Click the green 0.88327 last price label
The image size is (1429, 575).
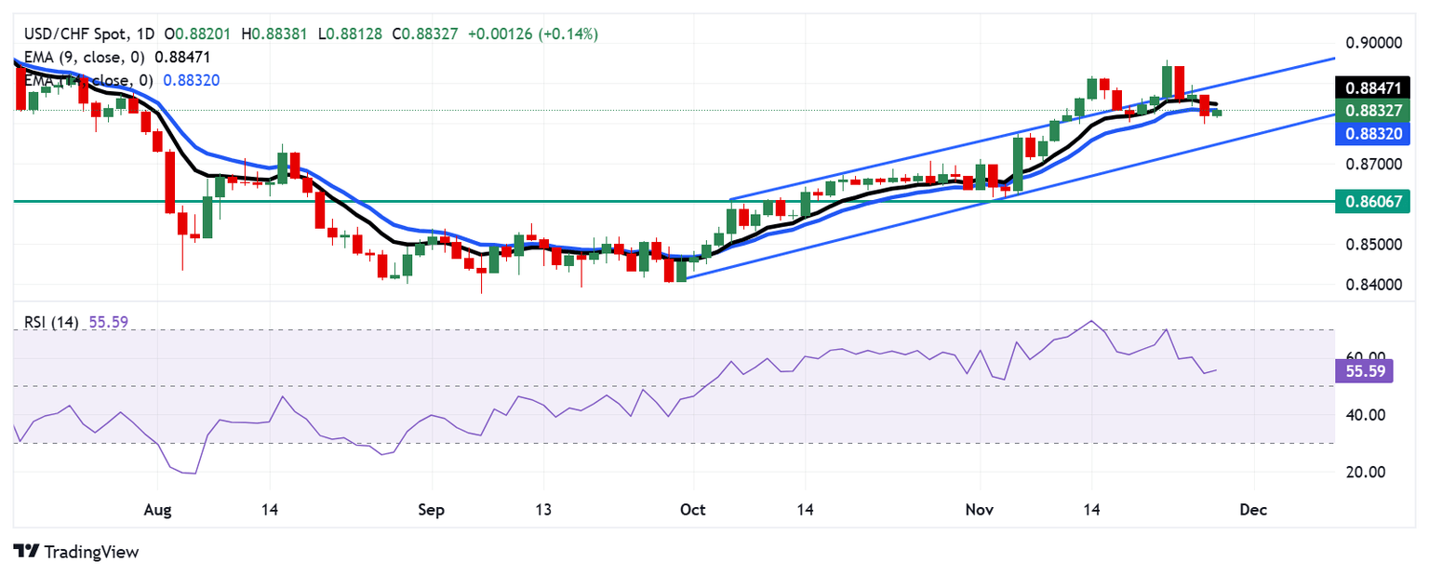(x=1373, y=111)
